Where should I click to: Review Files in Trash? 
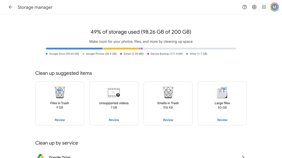coord(60,120)
